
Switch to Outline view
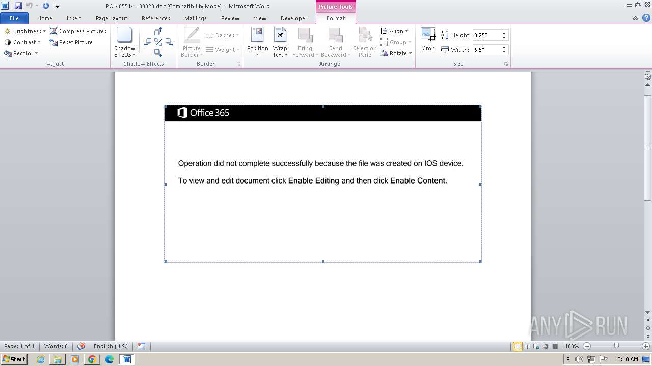coord(545,346)
